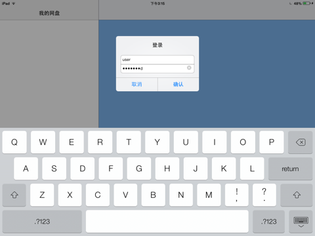The height and width of the screenshot is (236, 315).
Task: Tap the C key
Action: tap(98, 195)
